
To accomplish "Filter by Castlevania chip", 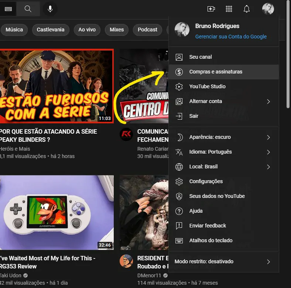I will 51,30.
